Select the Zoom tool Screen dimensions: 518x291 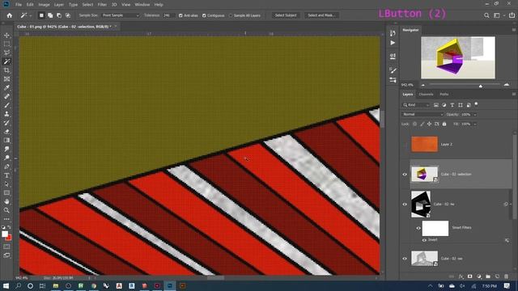pos(6,210)
